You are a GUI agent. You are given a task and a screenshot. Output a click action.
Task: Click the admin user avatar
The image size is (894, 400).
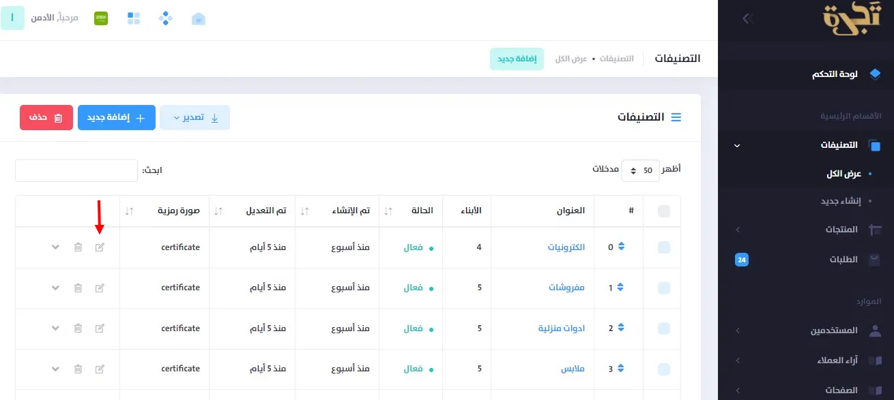[12, 18]
